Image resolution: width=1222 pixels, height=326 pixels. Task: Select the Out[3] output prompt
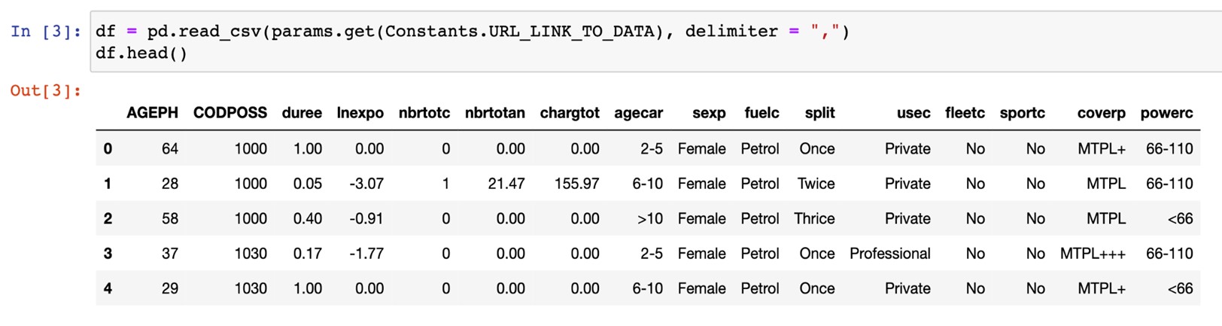pos(45,91)
